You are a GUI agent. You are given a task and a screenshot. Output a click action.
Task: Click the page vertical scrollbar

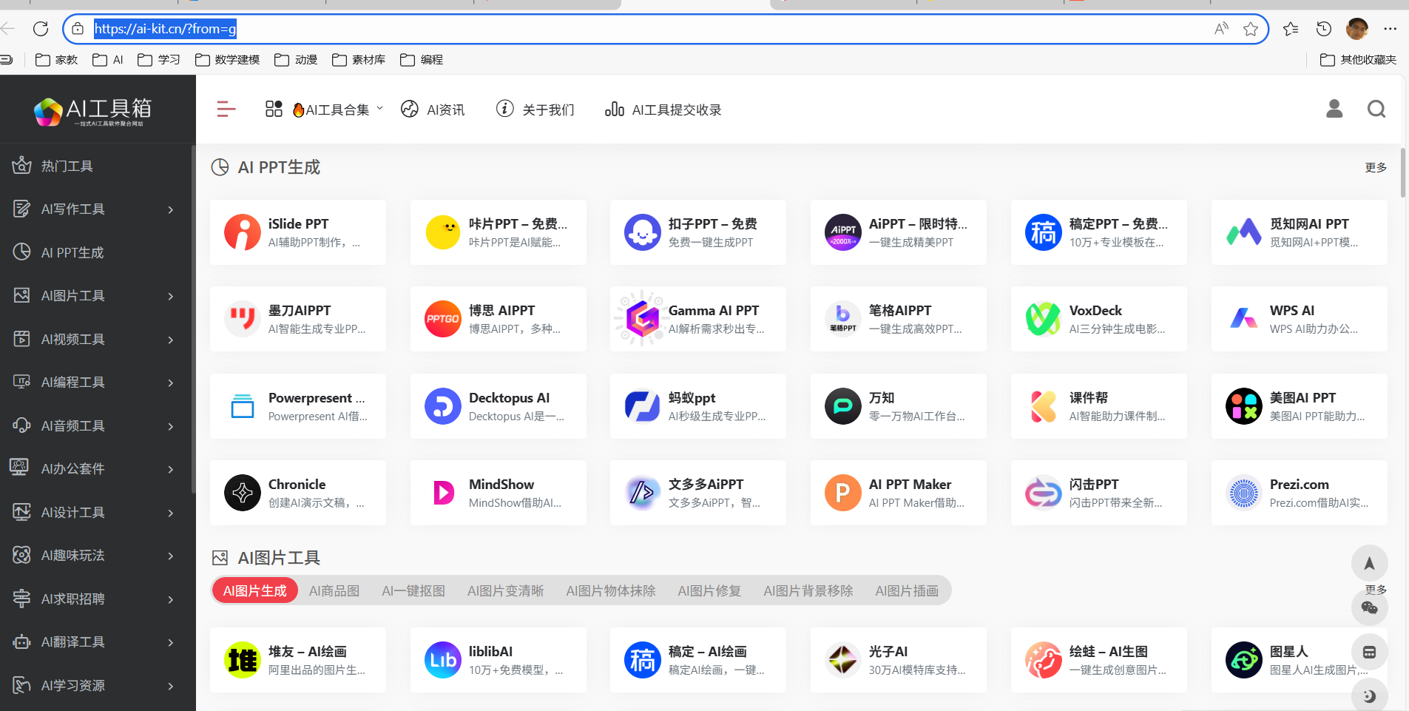[x=1404, y=172]
